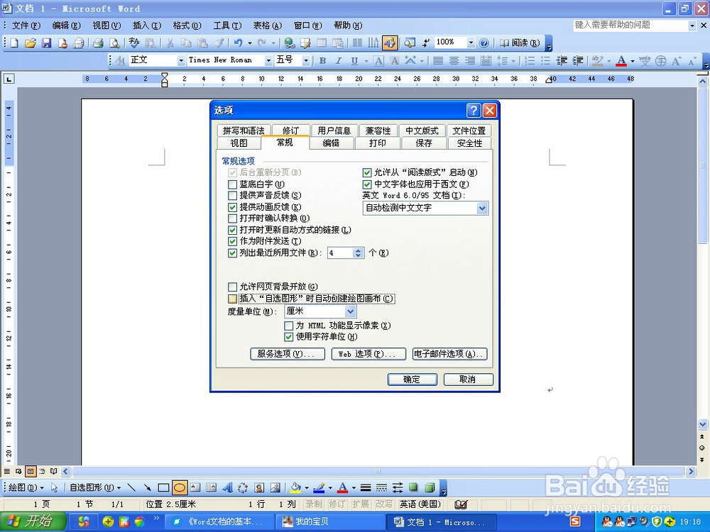Image resolution: width=710 pixels, height=532 pixels.
Task: Open a file with the Open folder icon
Action: [31, 43]
